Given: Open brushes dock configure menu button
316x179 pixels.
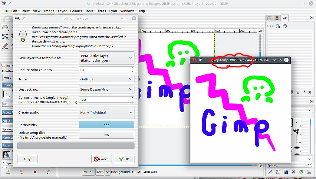Looking at the screenshot, I should 312,102.
